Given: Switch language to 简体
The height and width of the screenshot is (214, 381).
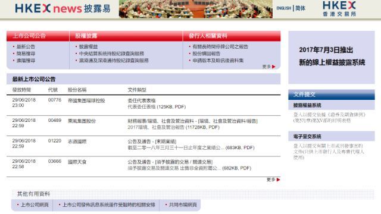Looking at the screenshot, I should (300, 8).
